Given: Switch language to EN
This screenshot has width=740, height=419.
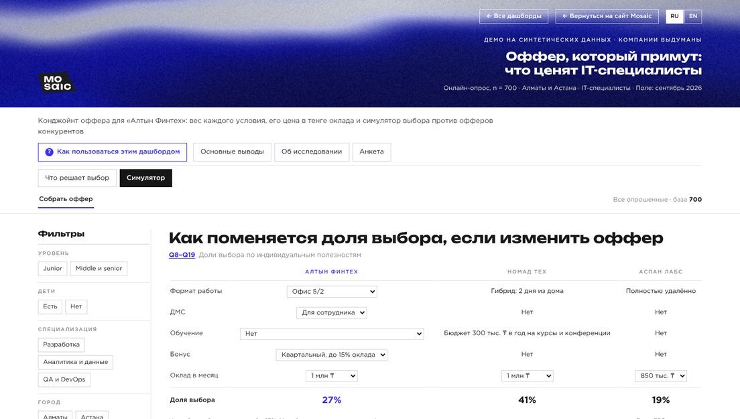Looking at the screenshot, I should (x=693, y=16).
